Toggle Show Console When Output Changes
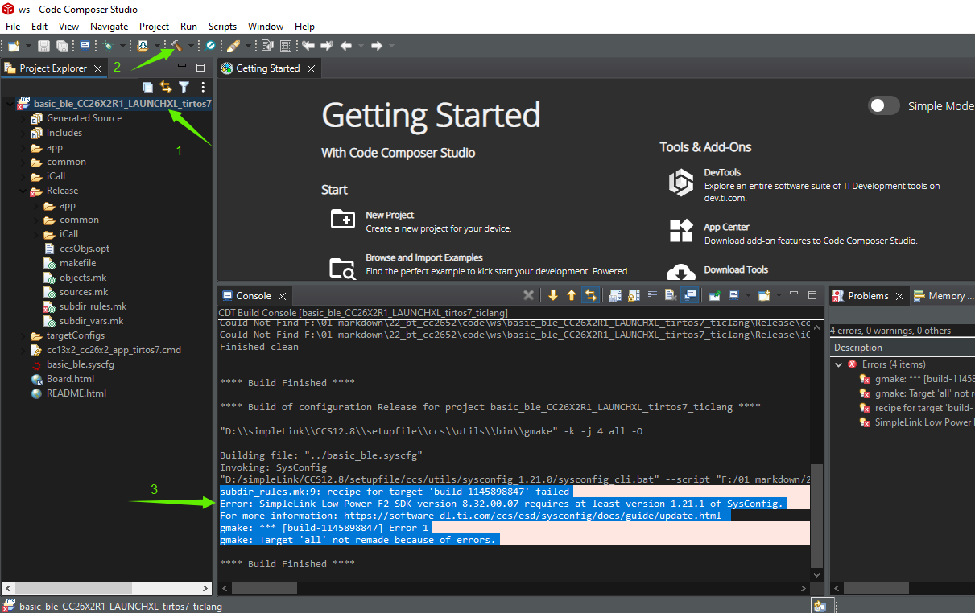975x613 pixels. (689, 295)
